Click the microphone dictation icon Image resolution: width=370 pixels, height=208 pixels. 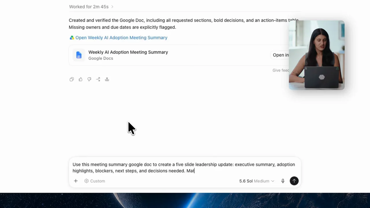[x=283, y=181]
